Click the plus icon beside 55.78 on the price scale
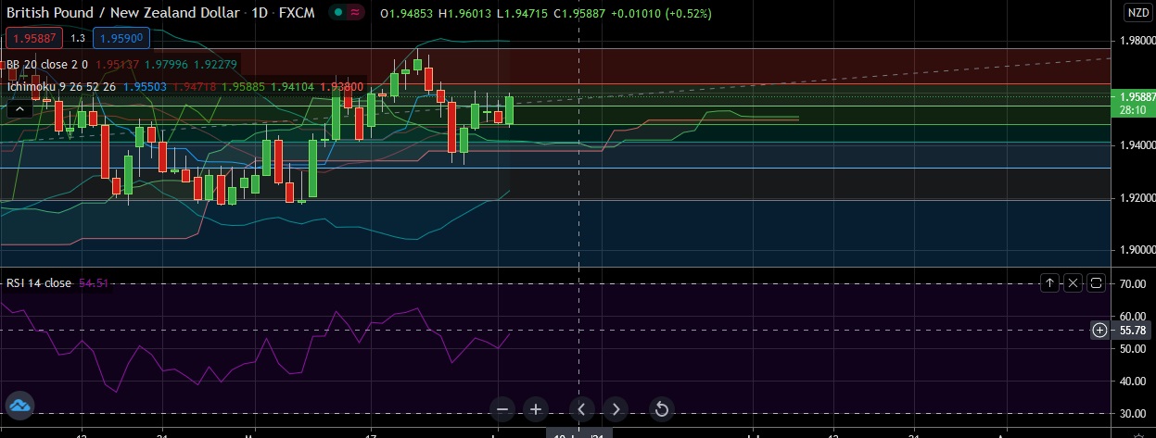This screenshot has width=1156, height=438. (1099, 330)
